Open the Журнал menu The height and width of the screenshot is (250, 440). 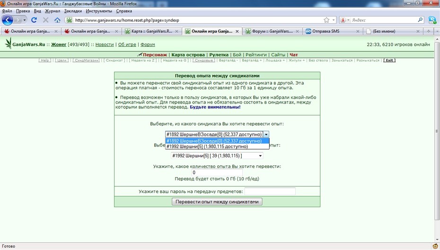point(53,11)
